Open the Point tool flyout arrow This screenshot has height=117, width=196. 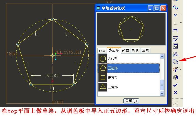tap(181, 15)
